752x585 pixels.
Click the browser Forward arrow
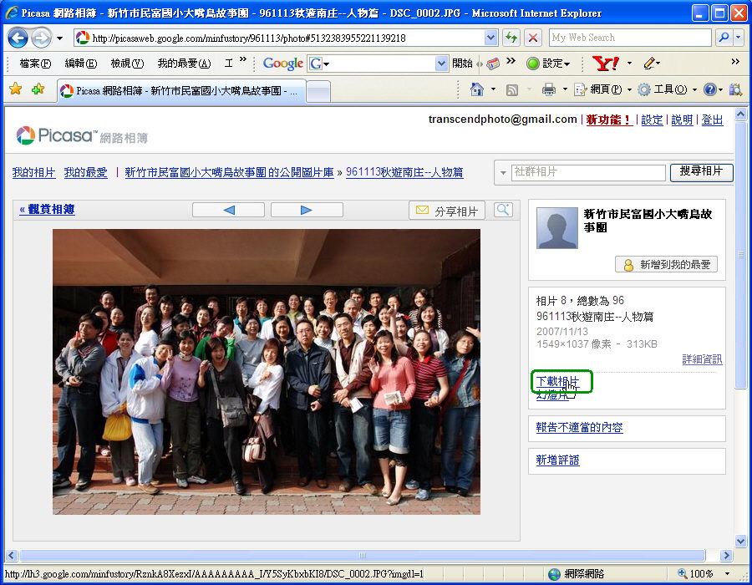41,38
